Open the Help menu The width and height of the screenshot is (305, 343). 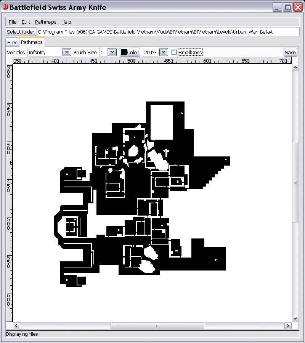point(66,22)
